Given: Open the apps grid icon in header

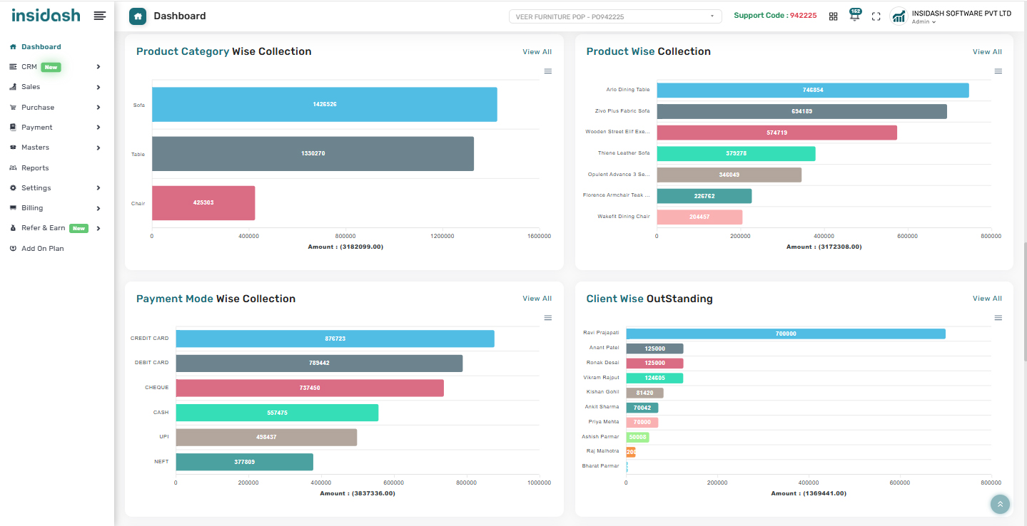Looking at the screenshot, I should click(x=833, y=16).
